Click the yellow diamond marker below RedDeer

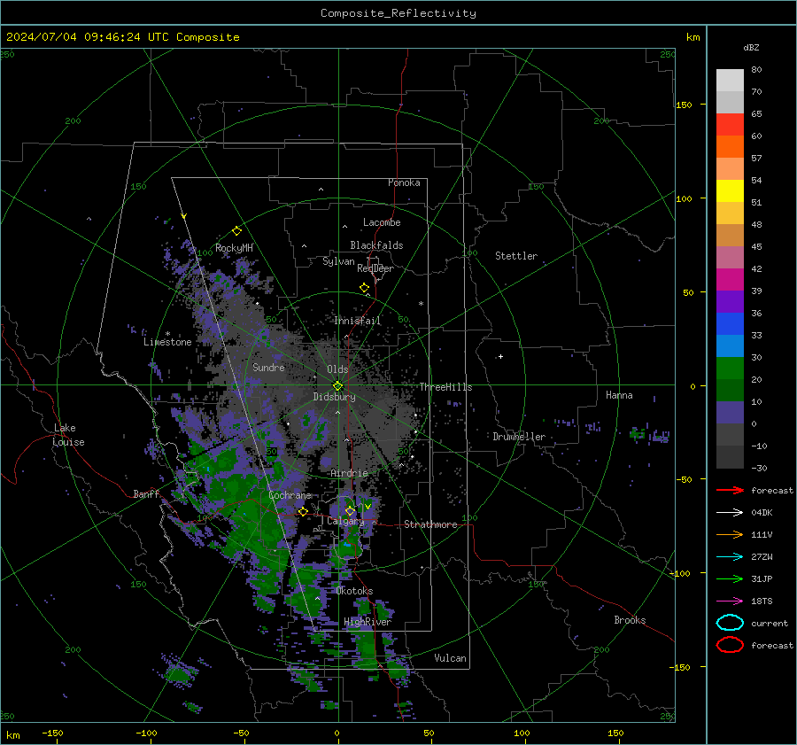click(364, 288)
